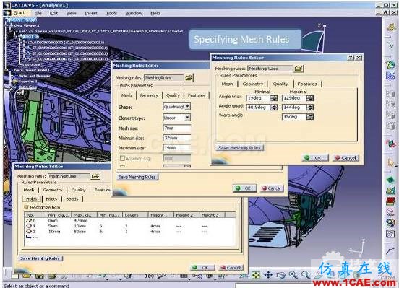Click the framed green-yellow image icon in right toolbar
The image size is (399, 288).
(x=390, y=191)
